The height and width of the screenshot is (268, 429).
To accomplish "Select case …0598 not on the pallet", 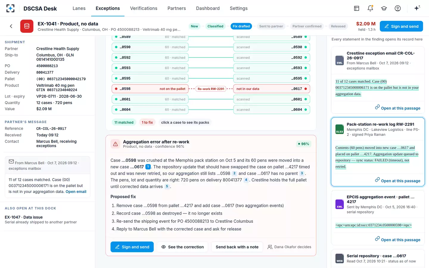I will click(x=150, y=89).
